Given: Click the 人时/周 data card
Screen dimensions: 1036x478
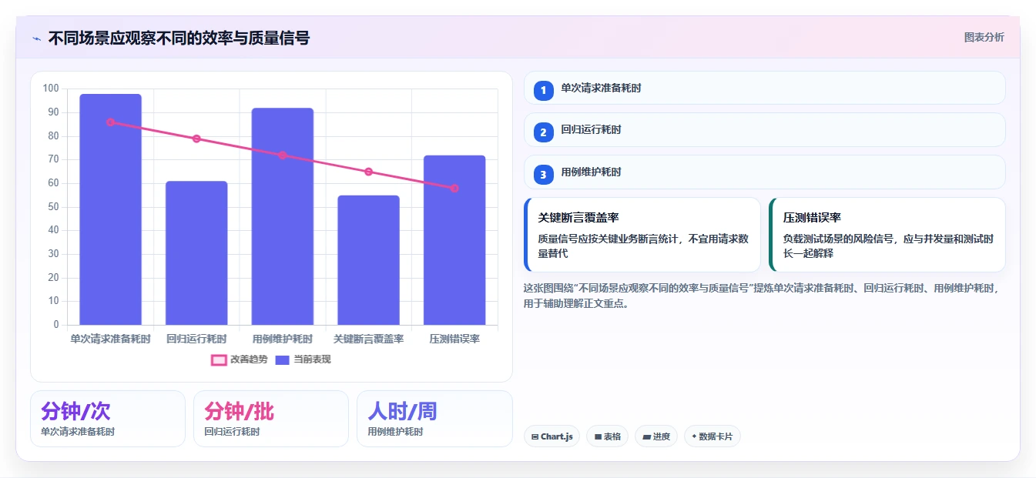Looking at the screenshot, I should (x=434, y=419).
